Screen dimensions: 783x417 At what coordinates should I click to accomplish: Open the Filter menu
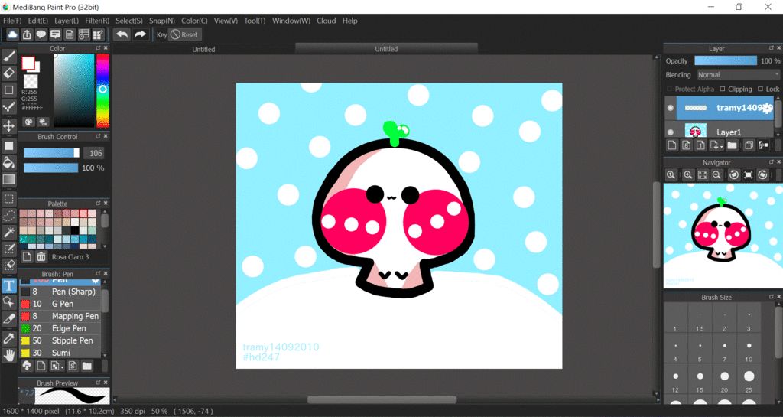point(97,21)
